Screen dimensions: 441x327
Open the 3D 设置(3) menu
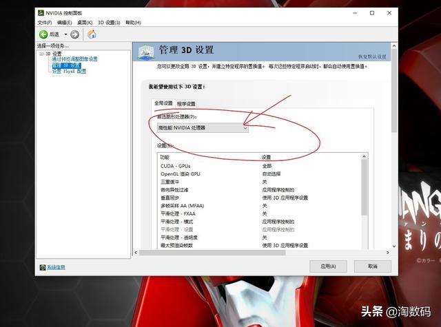(109, 23)
